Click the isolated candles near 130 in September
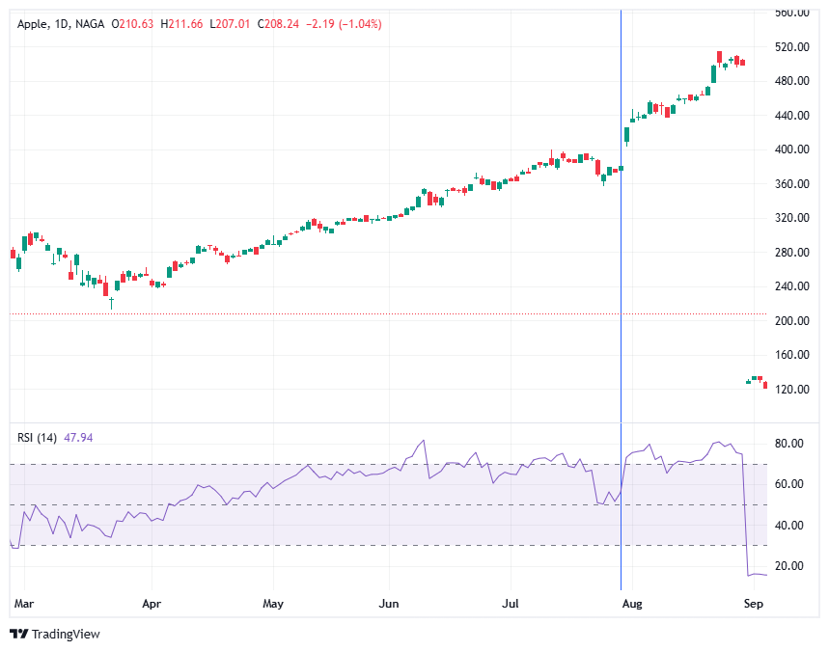Image resolution: width=829 pixels, height=651 pixels. [x=757, y=381]
